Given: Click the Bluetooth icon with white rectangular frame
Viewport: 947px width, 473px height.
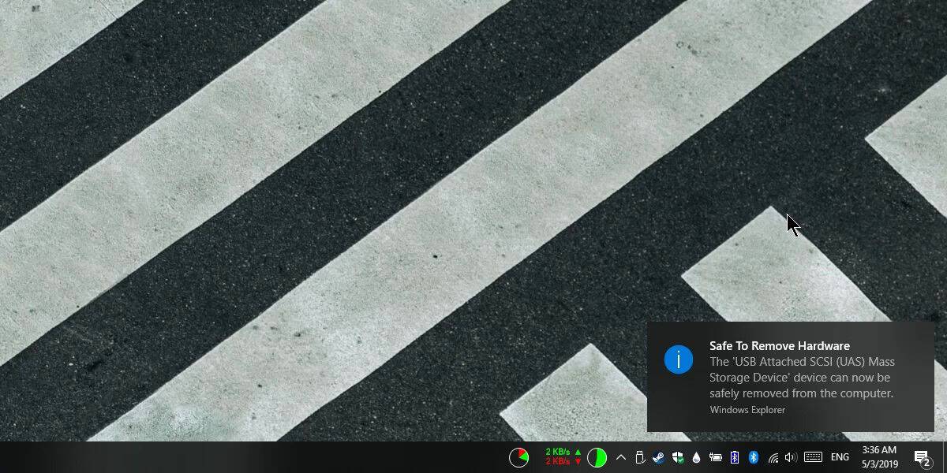Looking at the screenshot, I should [735, 457].
